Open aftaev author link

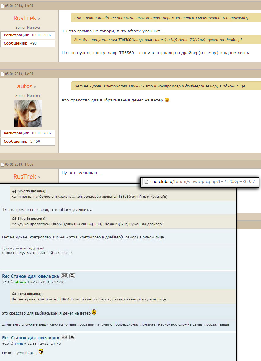pyautogui.click(x=21, y=282)
